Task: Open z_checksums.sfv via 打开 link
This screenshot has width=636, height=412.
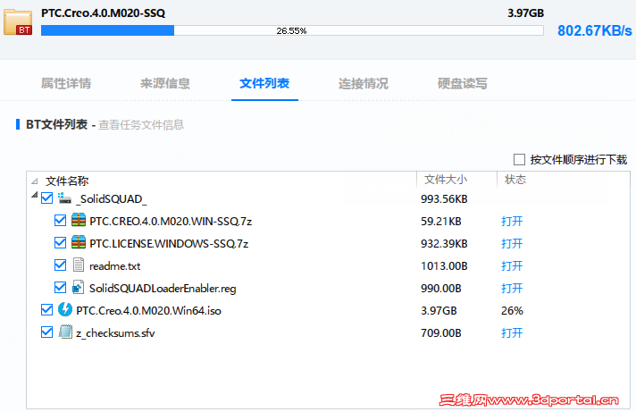Action: (512, 332)
